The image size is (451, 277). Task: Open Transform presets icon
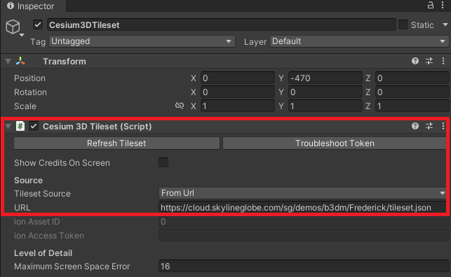[429, 61]
